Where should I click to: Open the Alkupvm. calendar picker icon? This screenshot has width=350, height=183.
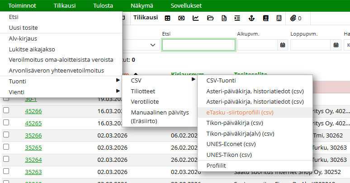283,45
